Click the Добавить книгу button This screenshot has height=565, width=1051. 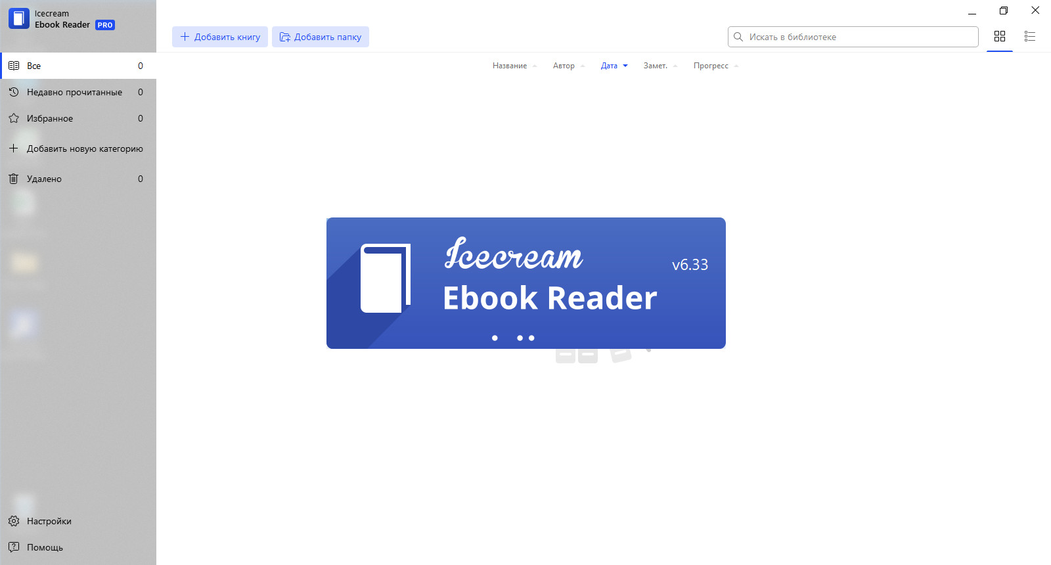pyautogui.click(x=220, y=37)
